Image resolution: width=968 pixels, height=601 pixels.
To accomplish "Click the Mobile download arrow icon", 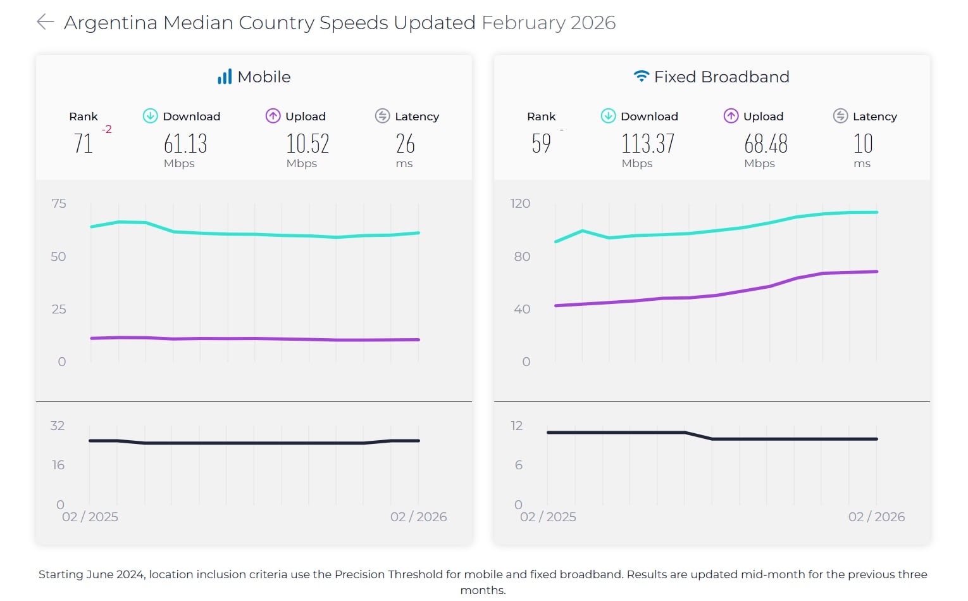I will 150,116.
